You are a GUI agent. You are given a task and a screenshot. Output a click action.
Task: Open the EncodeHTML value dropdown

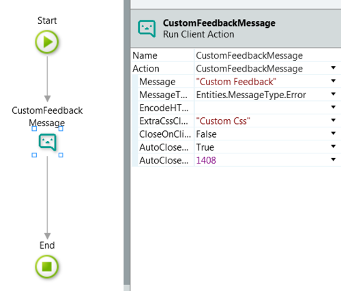pos(333,107)
